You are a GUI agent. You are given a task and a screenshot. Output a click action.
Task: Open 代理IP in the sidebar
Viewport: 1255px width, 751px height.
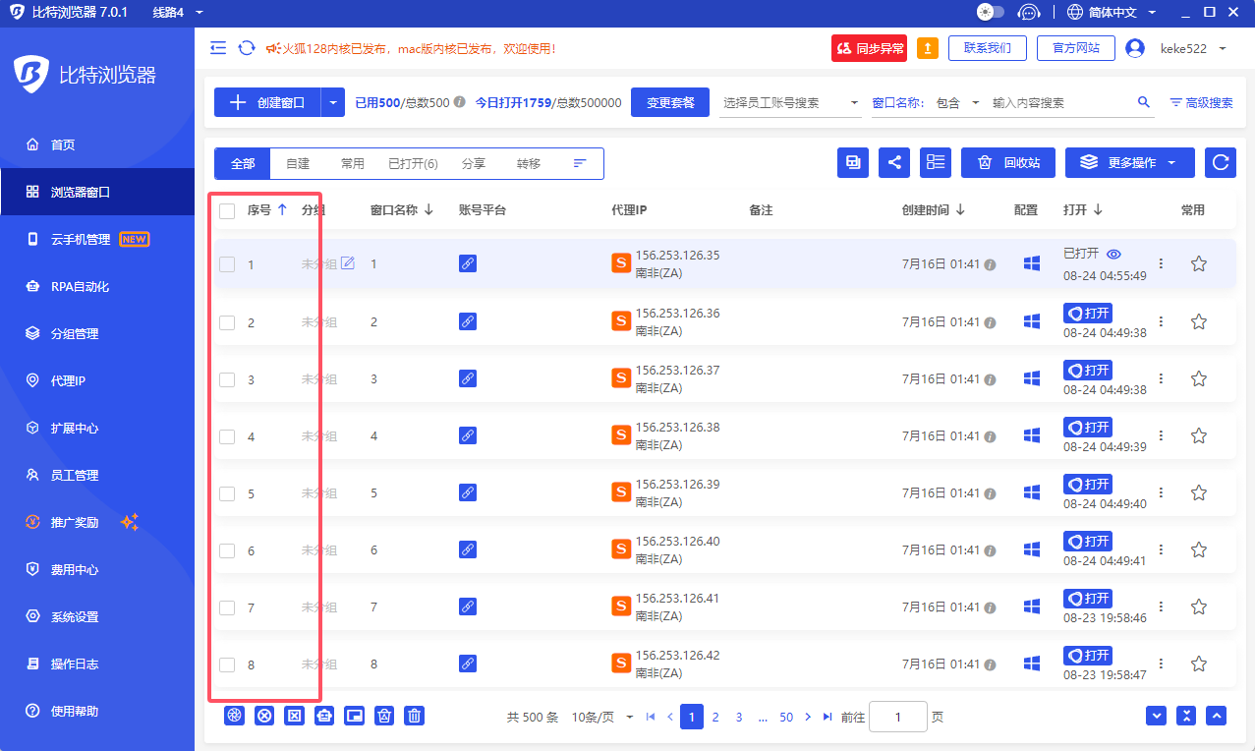(x=69, y=380)
